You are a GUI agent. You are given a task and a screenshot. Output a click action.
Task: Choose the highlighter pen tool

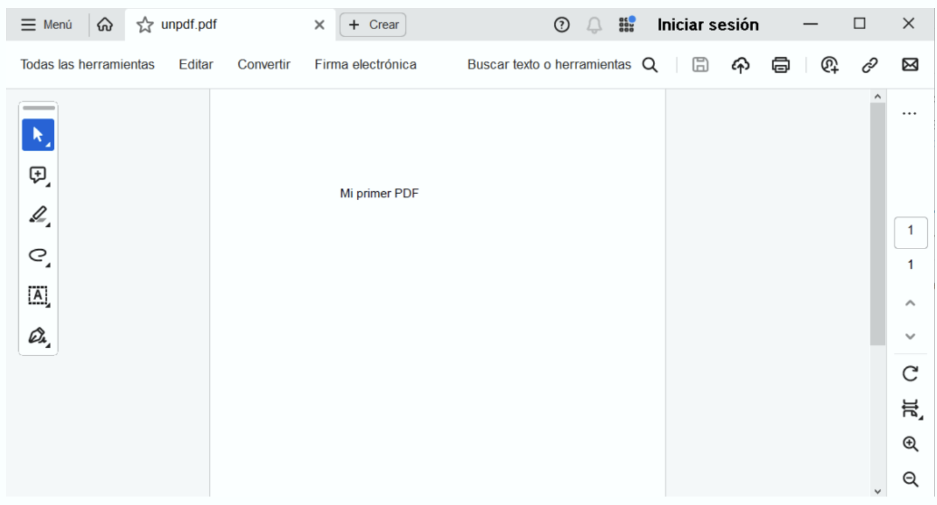[38, 215]
